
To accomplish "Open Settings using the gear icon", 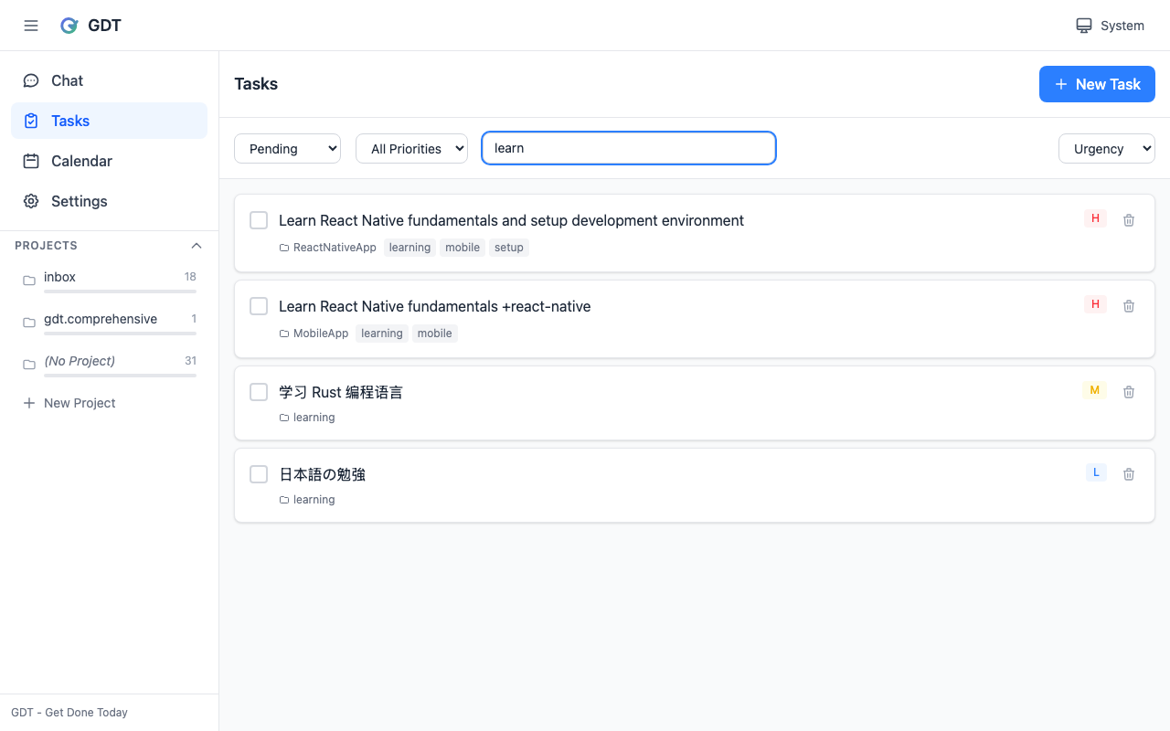I will (x=31, y=201).
